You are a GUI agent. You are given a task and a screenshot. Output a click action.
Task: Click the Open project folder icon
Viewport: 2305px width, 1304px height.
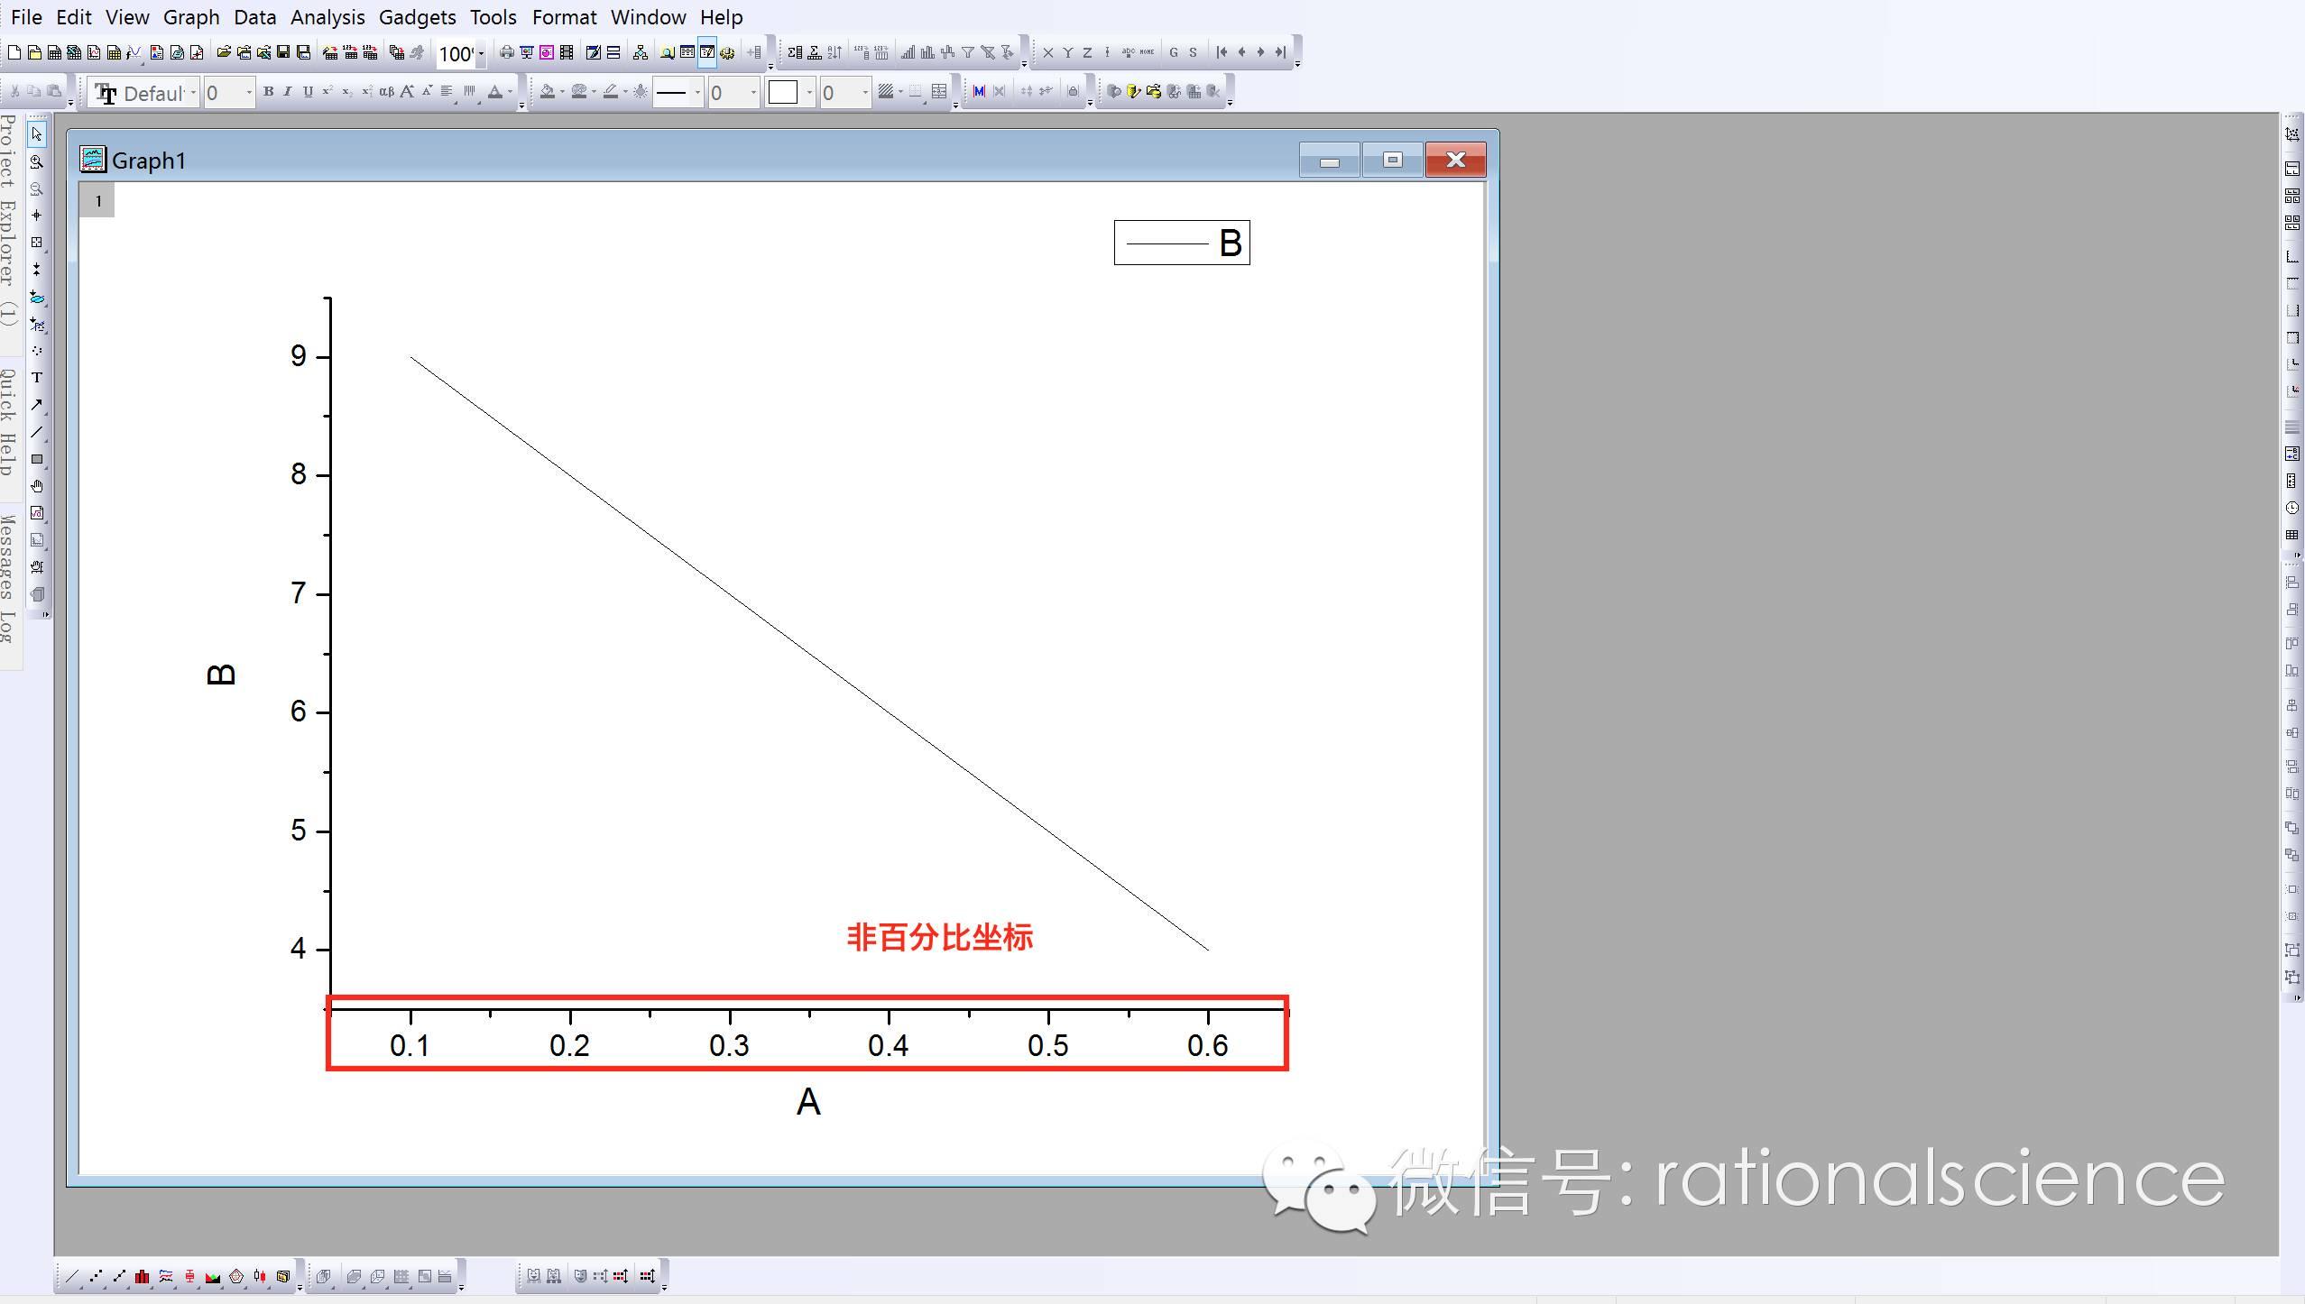coord(224,52)
